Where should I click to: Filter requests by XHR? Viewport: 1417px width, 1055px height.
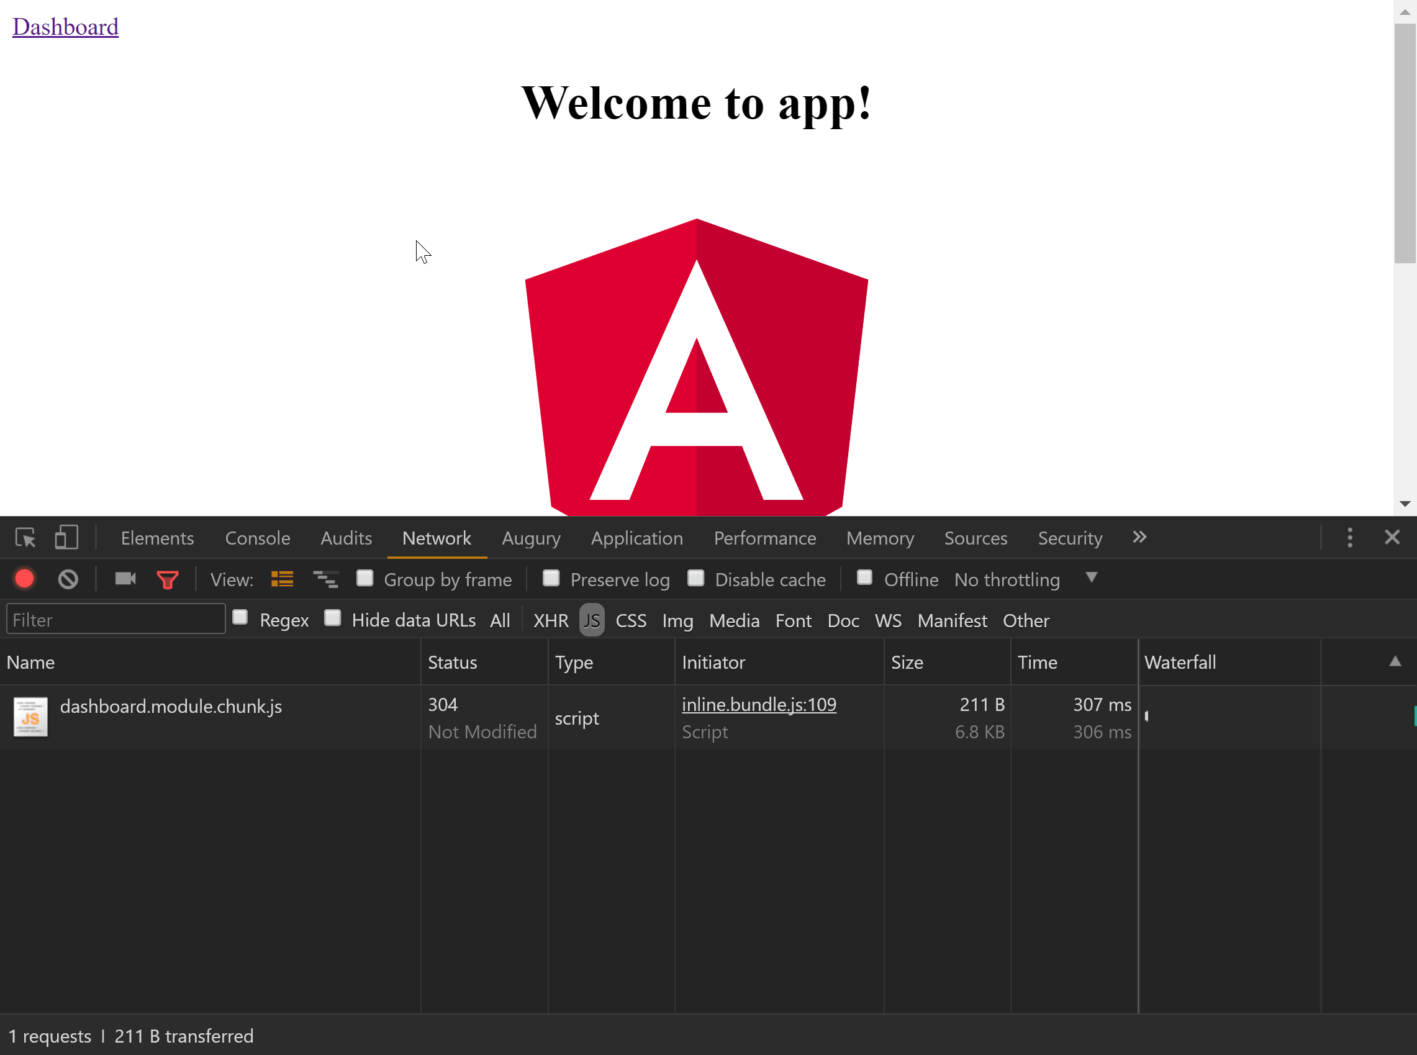(x=551, y=621)
